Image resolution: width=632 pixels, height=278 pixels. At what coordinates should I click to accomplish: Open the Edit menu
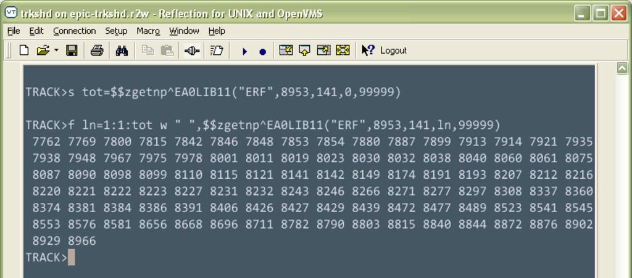(x=36, y=31)
